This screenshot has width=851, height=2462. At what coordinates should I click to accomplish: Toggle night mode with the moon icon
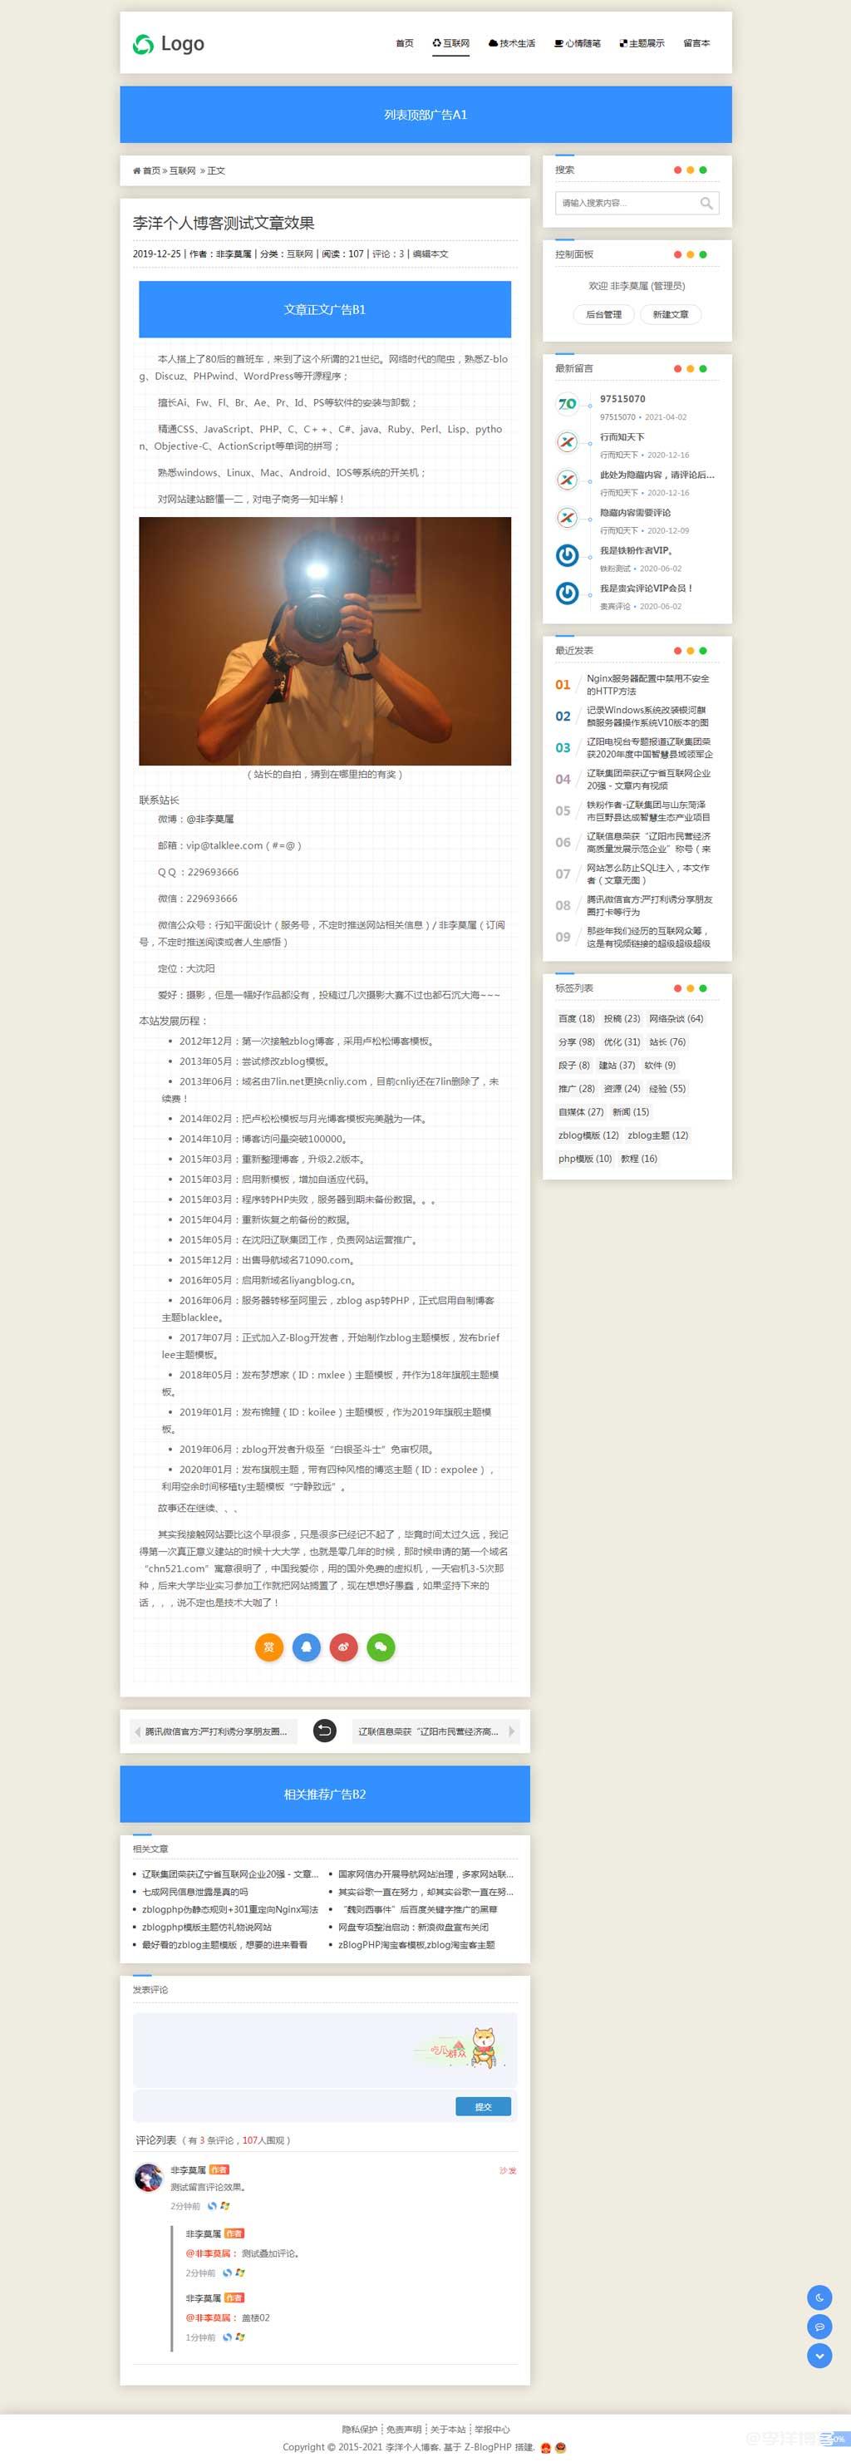pos(819,2297)
